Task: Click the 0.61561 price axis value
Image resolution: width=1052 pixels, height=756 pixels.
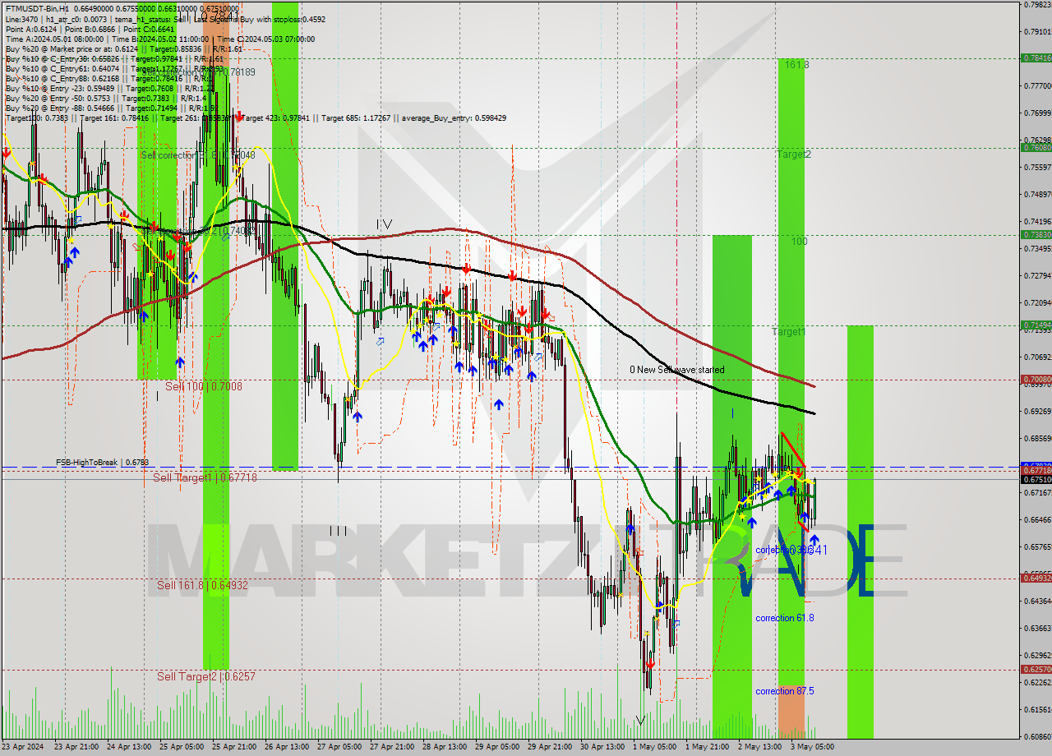Action: tap(1036, 709)
